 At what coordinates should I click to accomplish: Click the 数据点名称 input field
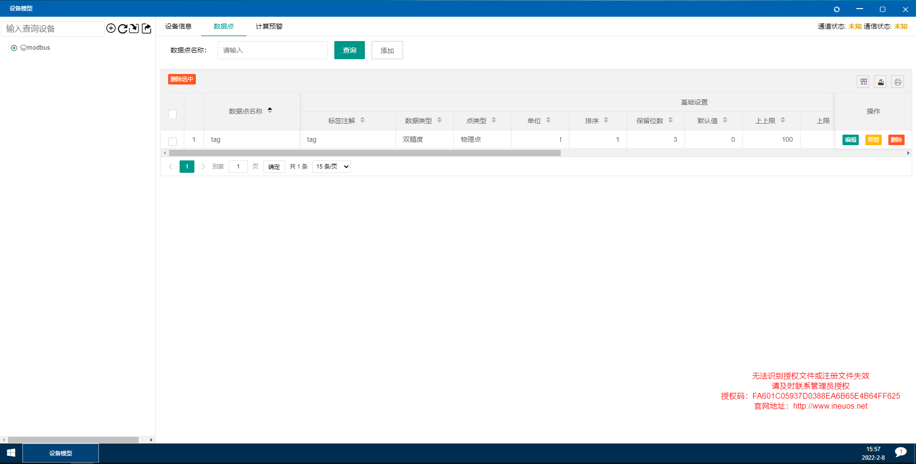tap(273, 50)
